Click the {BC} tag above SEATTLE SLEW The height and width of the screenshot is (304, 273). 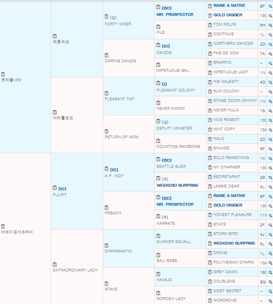point(167,160)
